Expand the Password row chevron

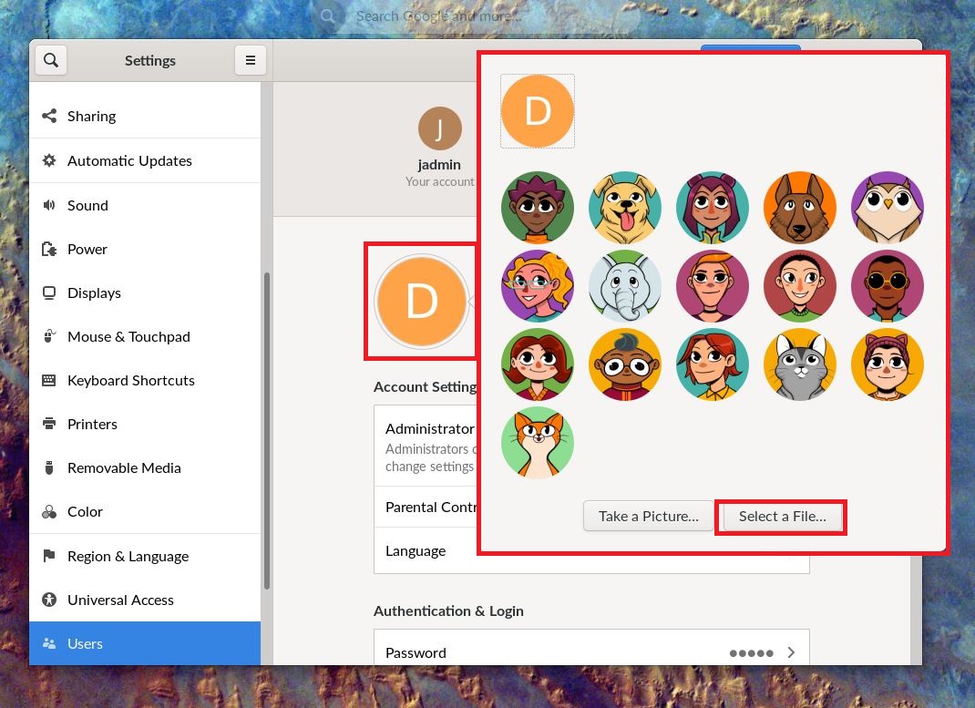click(x=791, y=652)
